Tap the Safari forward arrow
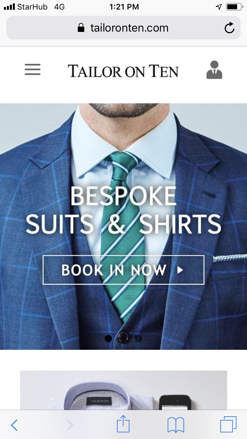Image resolution: width=247 pixels, height=439 pixels. pyautogui.click(x=69, y=425)
